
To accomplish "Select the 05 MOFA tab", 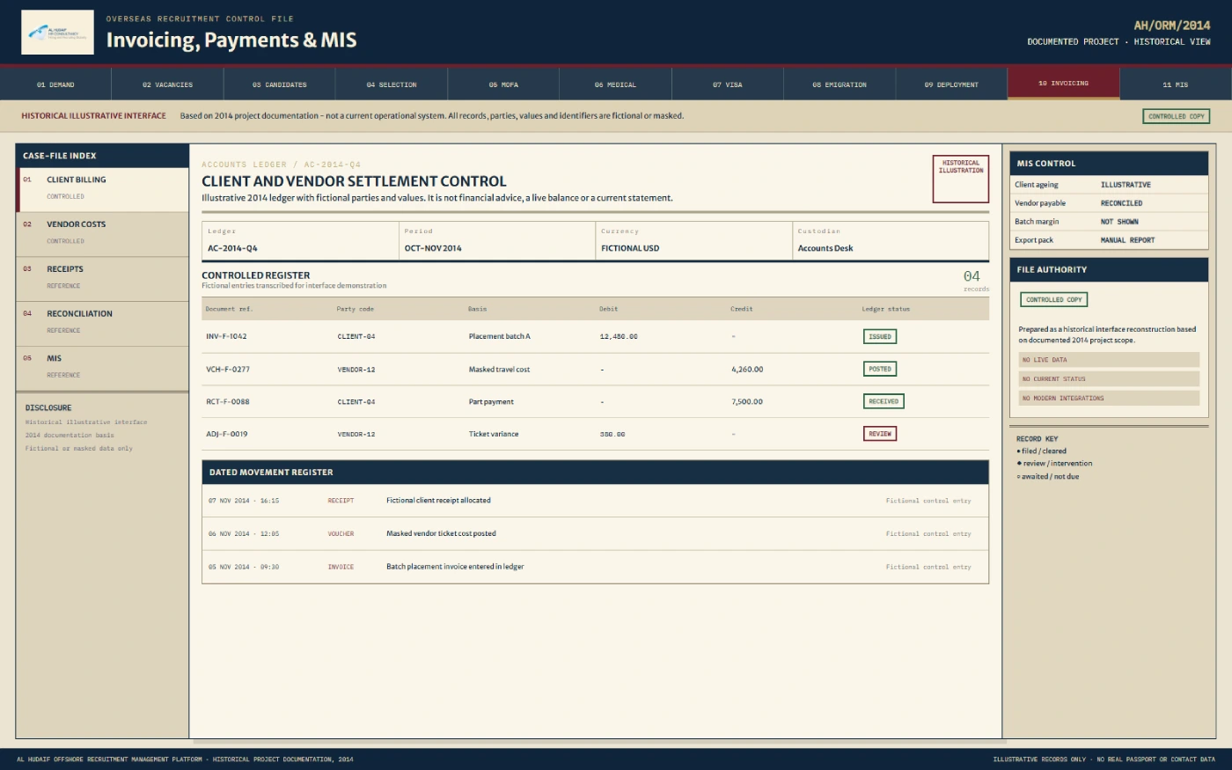I will pos(503,84).
